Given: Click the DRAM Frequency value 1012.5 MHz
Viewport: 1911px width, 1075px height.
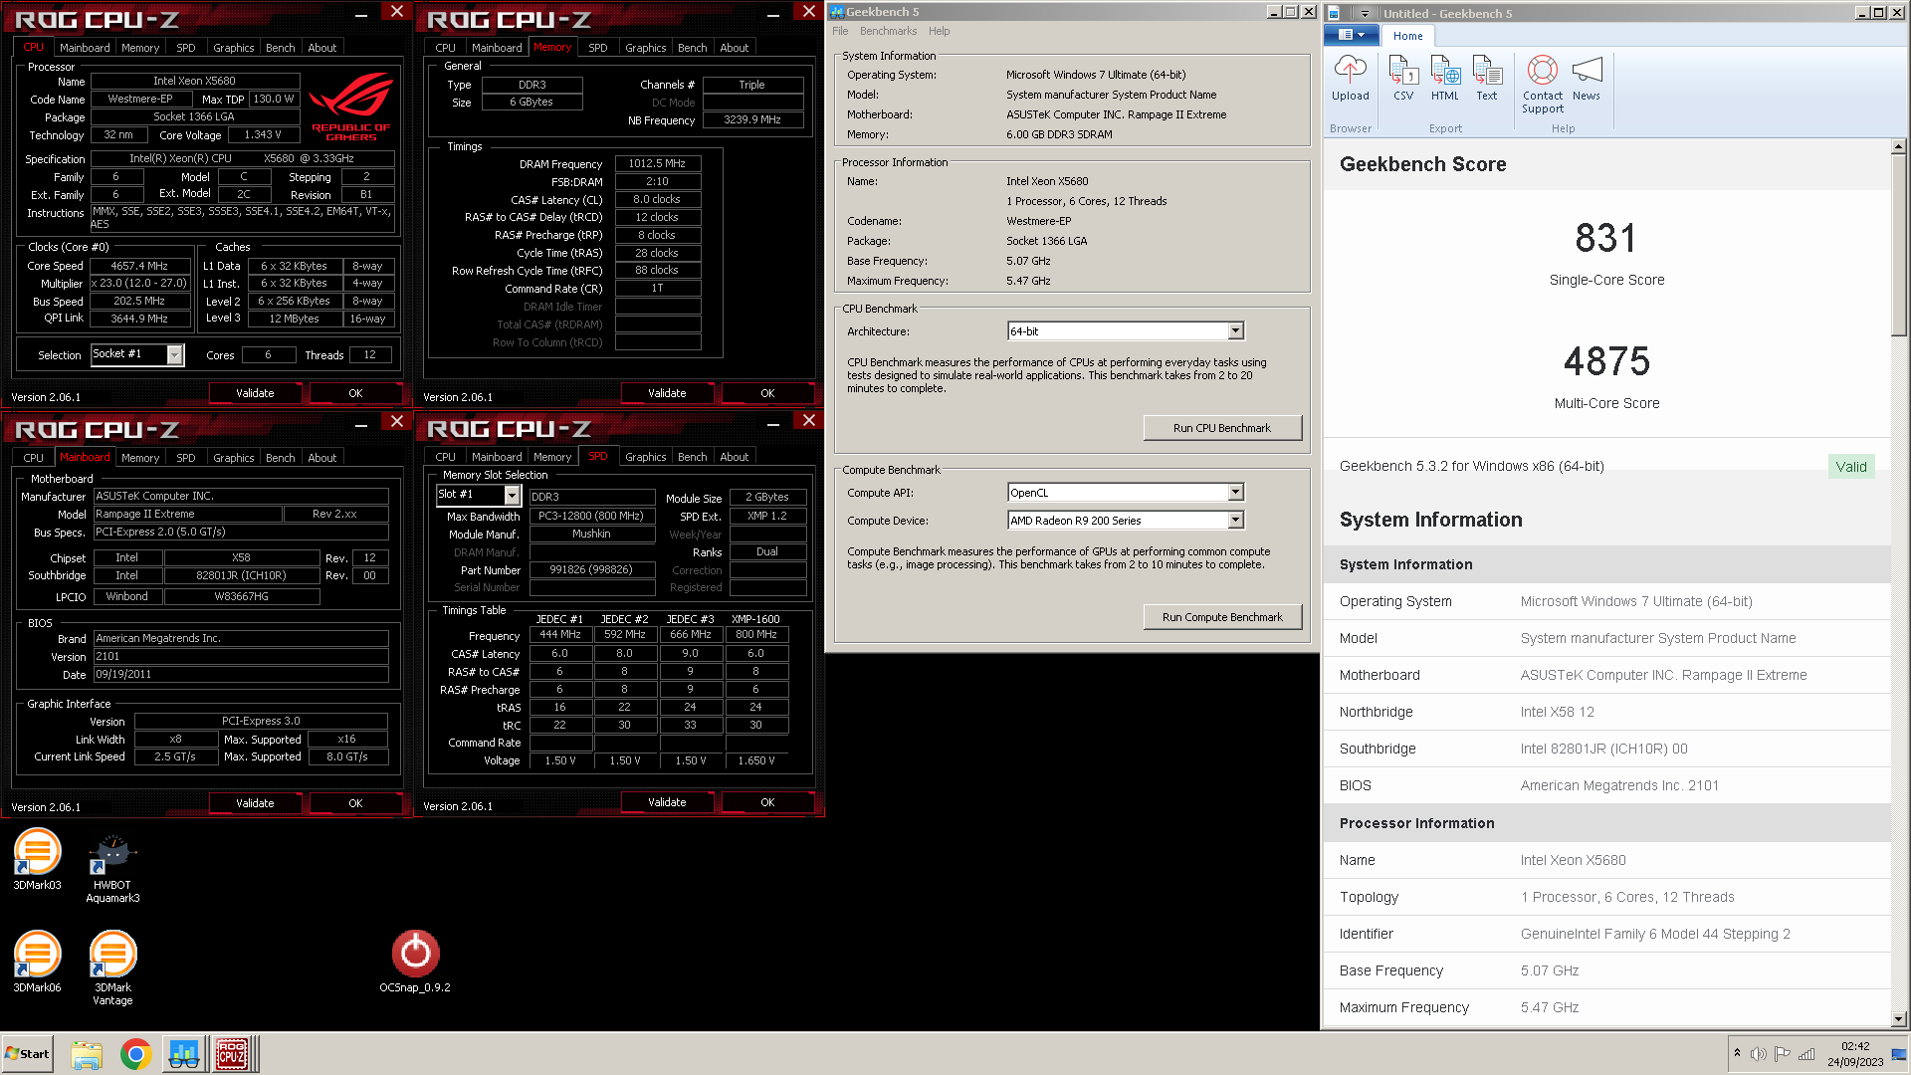Looking at the screenshot, I should click(657, 163).
